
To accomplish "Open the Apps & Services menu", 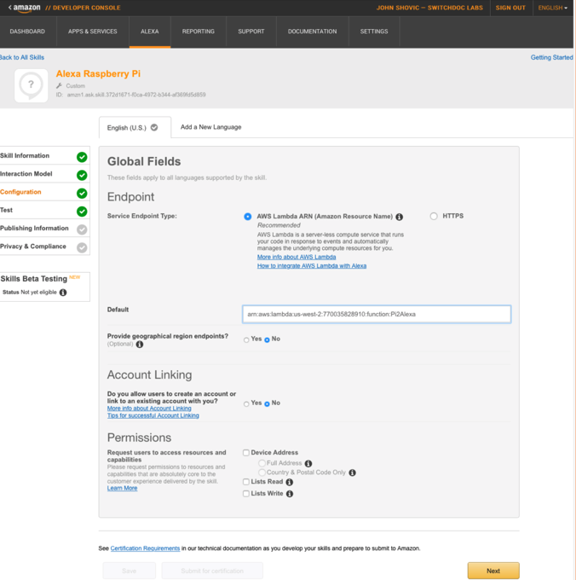I will click(92, 32).
